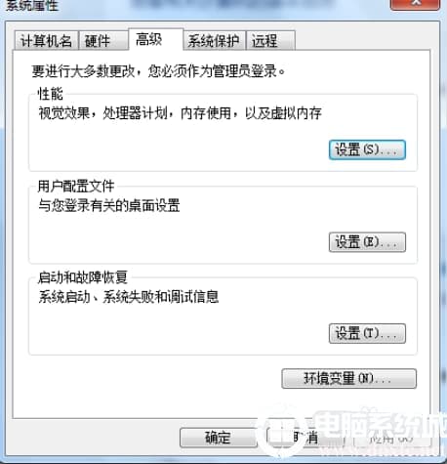447x464 pixels.
Task: Open performance 设置(S) button
Action: click(367, 149)
